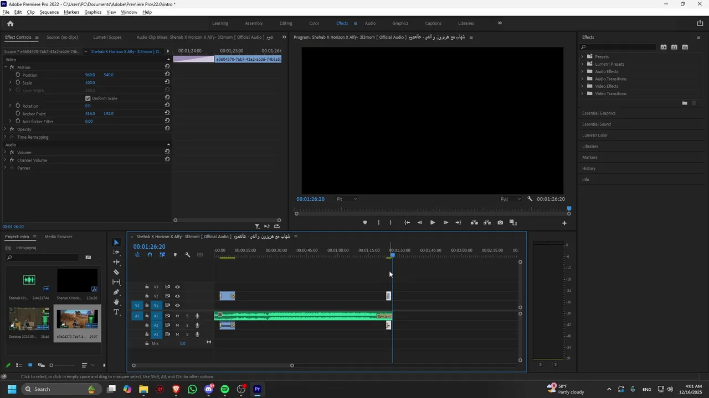
Task: Select the Selection tool arrow
Action: (x=116, y=243)
